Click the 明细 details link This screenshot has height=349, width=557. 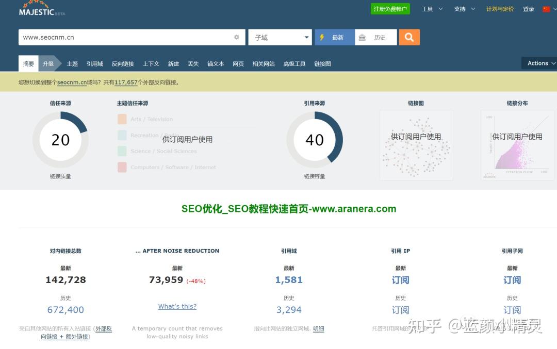coord(319,329)
